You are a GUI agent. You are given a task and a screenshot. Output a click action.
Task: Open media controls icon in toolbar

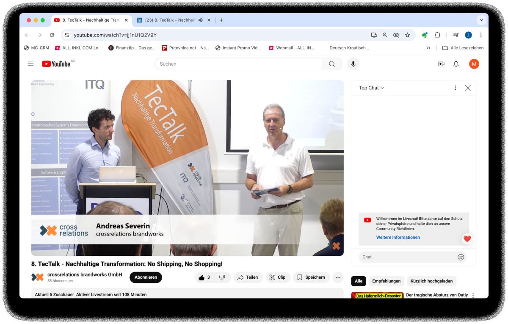click(456, 35)
